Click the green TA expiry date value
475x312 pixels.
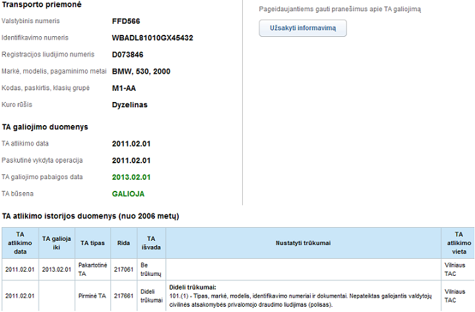(x=132, y=177)
